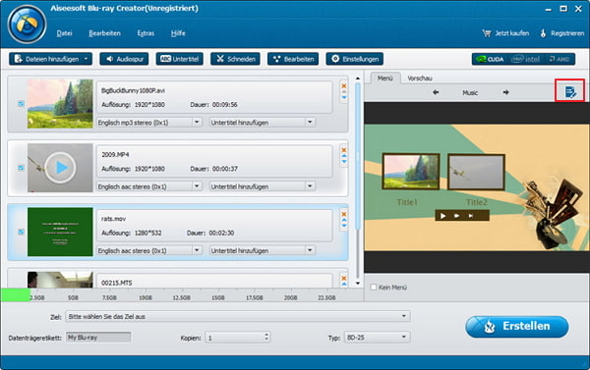The image size is (590, 370).
Task: Switch to the Vorschau tab
Action: click(x=420, y=79)
